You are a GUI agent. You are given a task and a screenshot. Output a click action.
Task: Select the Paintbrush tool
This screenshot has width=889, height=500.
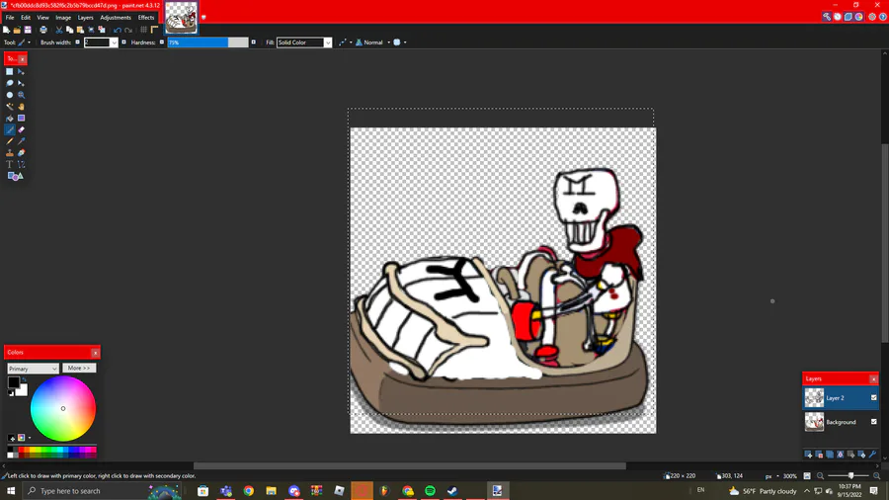pyautogui.click(x=10, y=129)
